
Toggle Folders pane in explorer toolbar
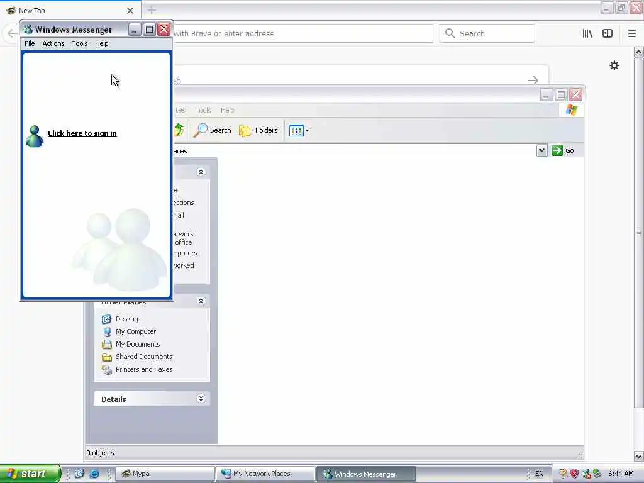tap(258, 130)
